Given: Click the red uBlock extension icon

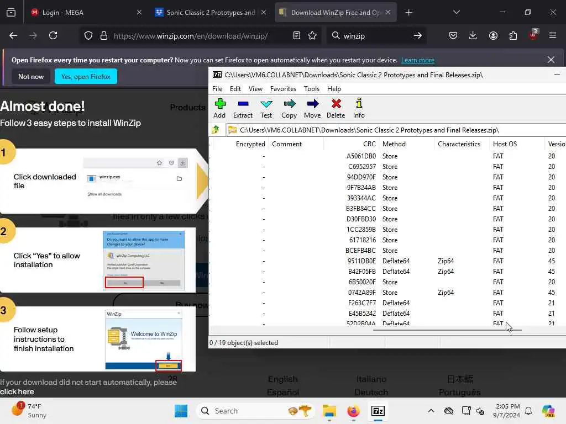Looking at the screenshot, I should [533, 35].
